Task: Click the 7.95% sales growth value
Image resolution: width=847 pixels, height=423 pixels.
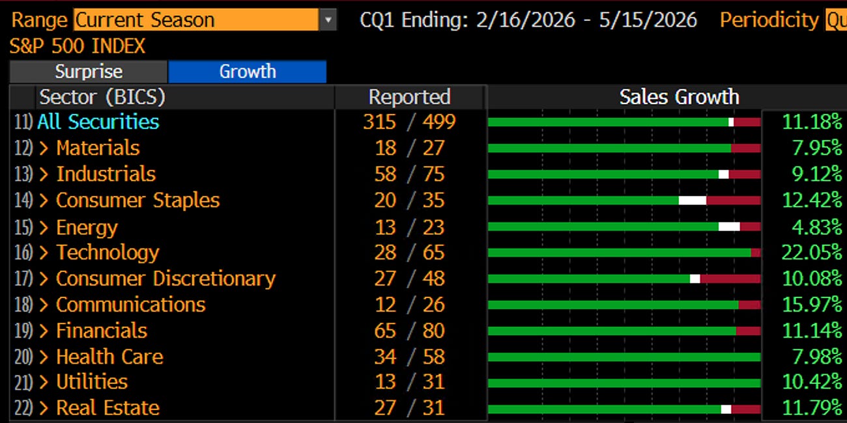Action: 817,148
